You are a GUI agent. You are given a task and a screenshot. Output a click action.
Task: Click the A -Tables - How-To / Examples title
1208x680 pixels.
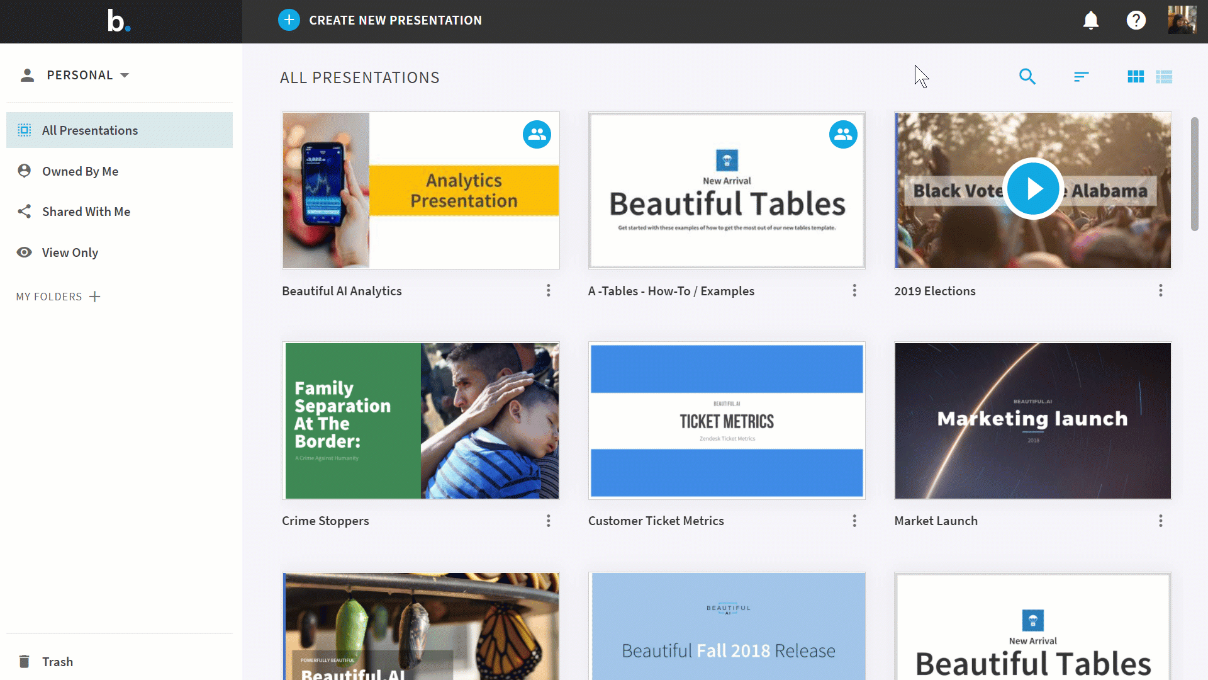(x=671, y=291)
